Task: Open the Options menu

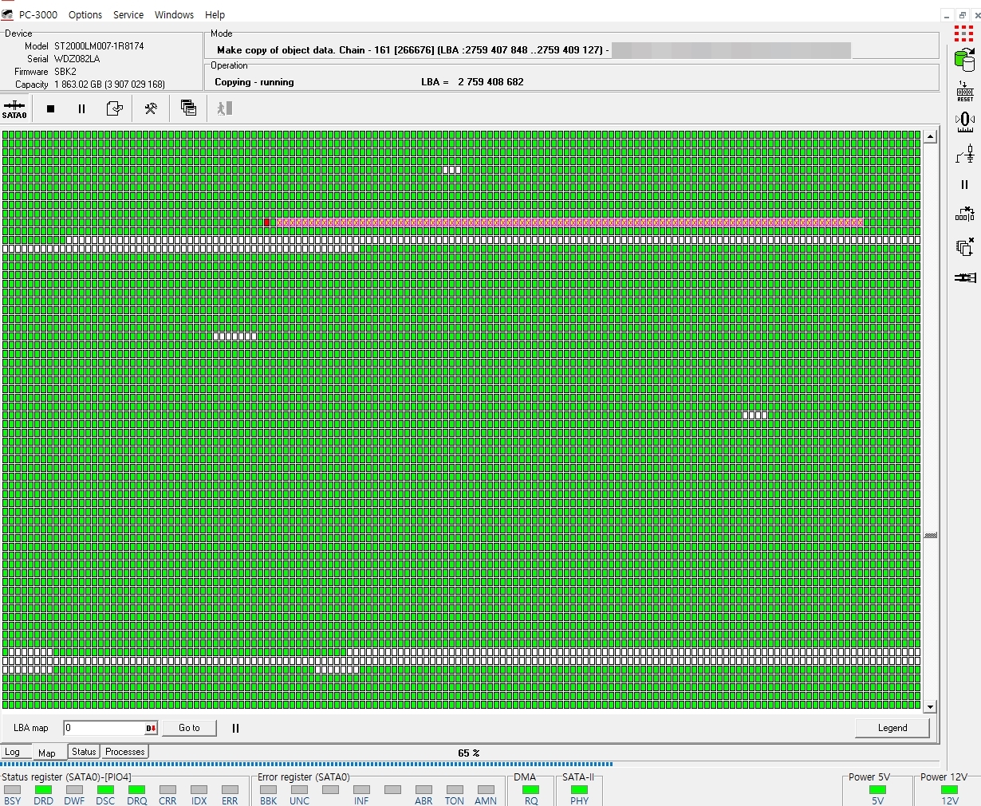Action: [85, 14]
